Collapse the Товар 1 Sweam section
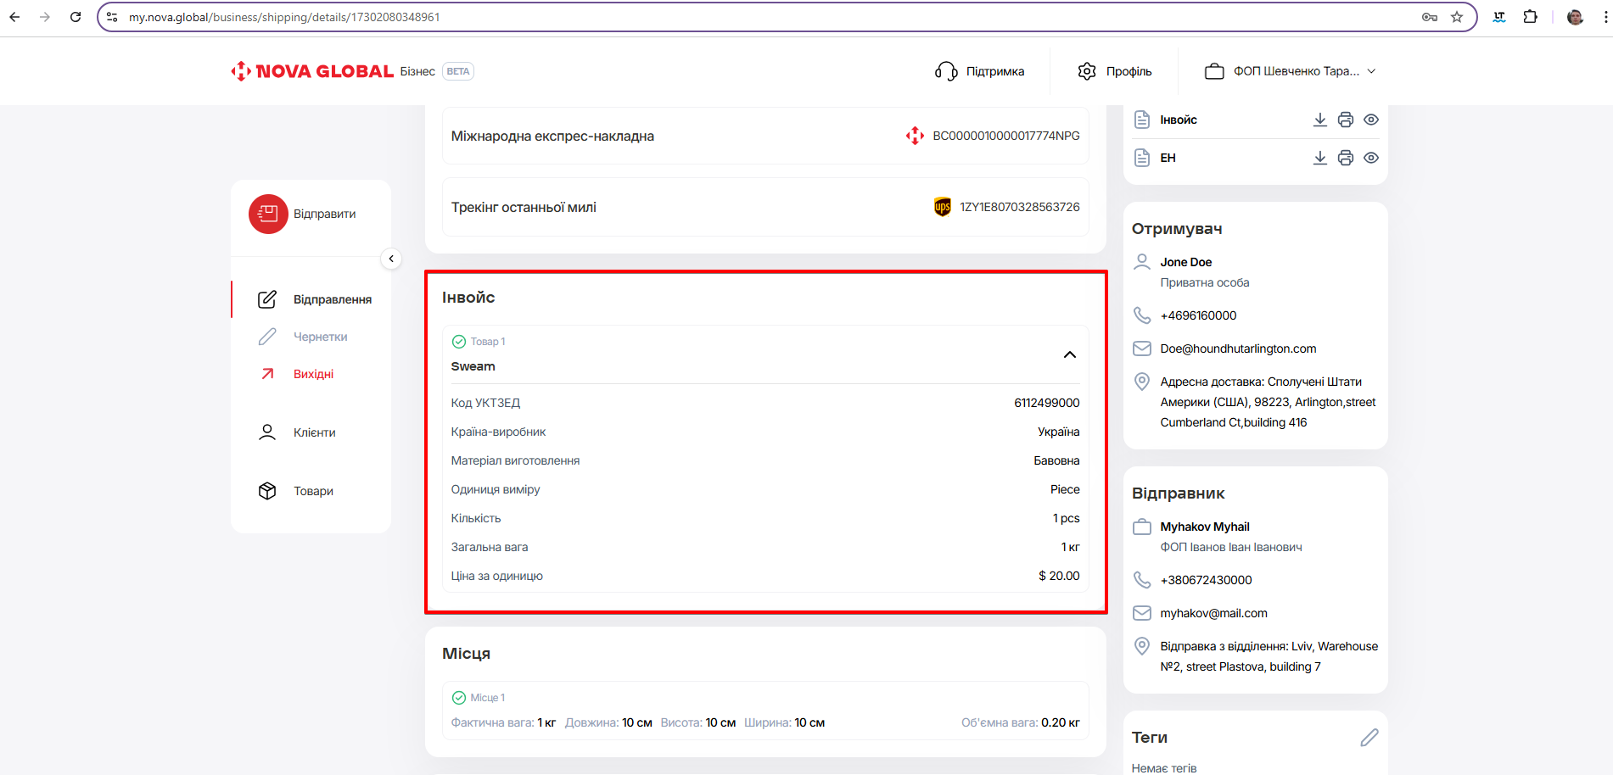 (1069, 354)
